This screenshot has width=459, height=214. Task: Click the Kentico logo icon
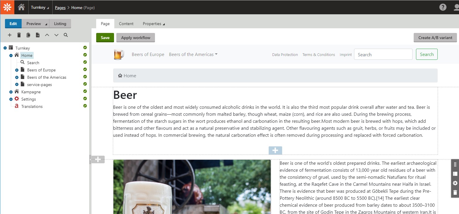click(7, 7)
